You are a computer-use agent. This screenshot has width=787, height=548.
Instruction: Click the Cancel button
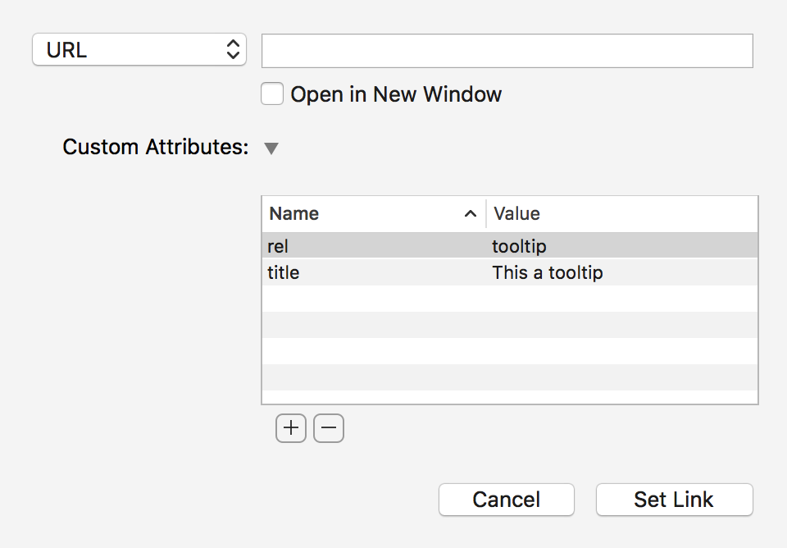(x=507, y=500)
